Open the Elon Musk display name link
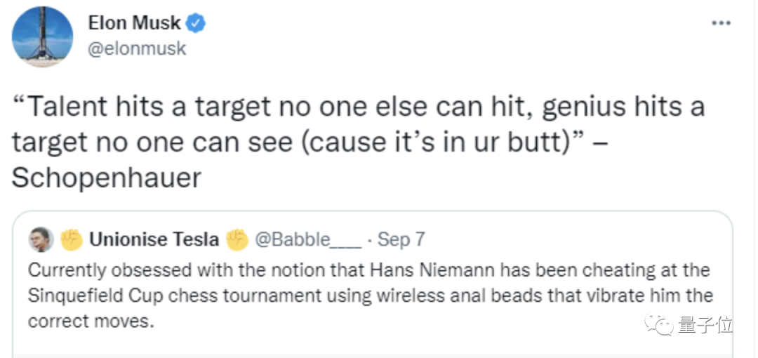This screenshot has width=758, height=358. pos(134,22)
